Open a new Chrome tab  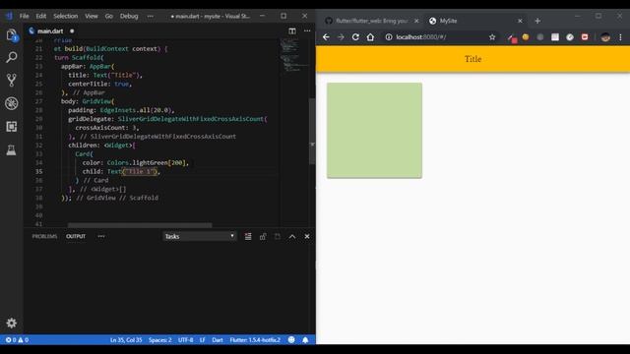coord(537,21)
